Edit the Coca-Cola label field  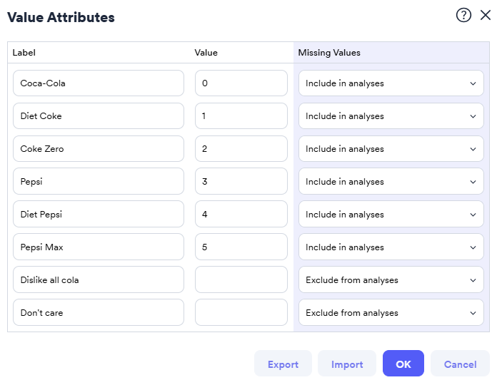click(99, 83)
